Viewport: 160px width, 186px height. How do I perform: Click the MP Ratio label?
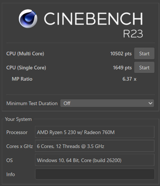coord(22,79)
